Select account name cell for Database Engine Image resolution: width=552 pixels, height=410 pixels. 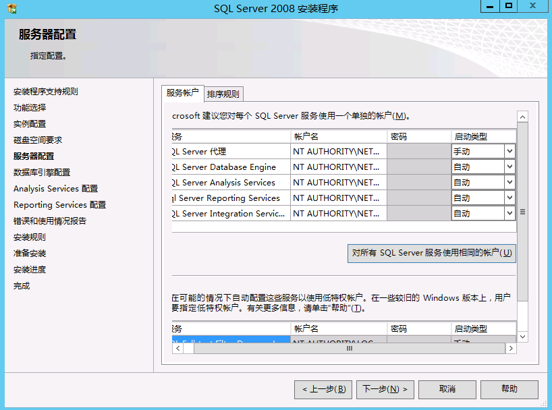point(339,167)
